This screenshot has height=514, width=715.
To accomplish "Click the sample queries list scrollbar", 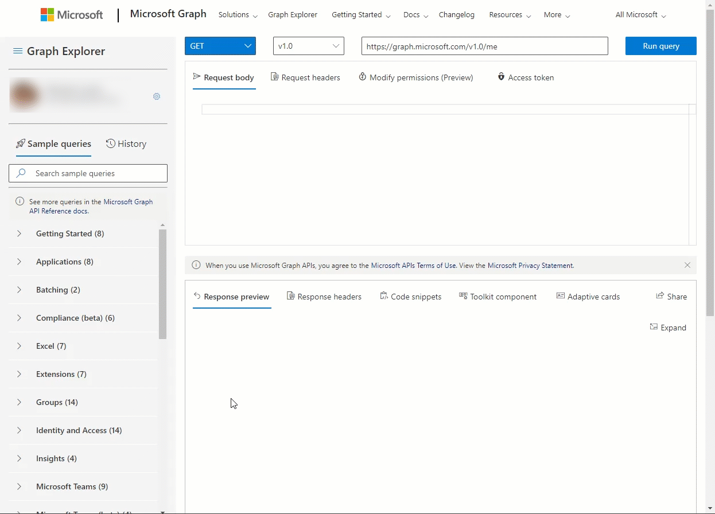I will [x=162, y=284].
